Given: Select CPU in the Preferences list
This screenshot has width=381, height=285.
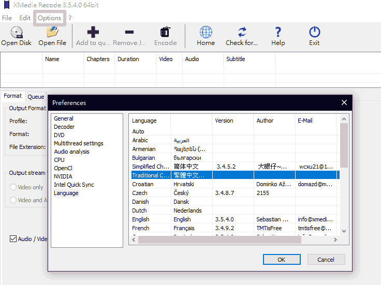Looking at the screenshot, I should [x=59, y=160].
